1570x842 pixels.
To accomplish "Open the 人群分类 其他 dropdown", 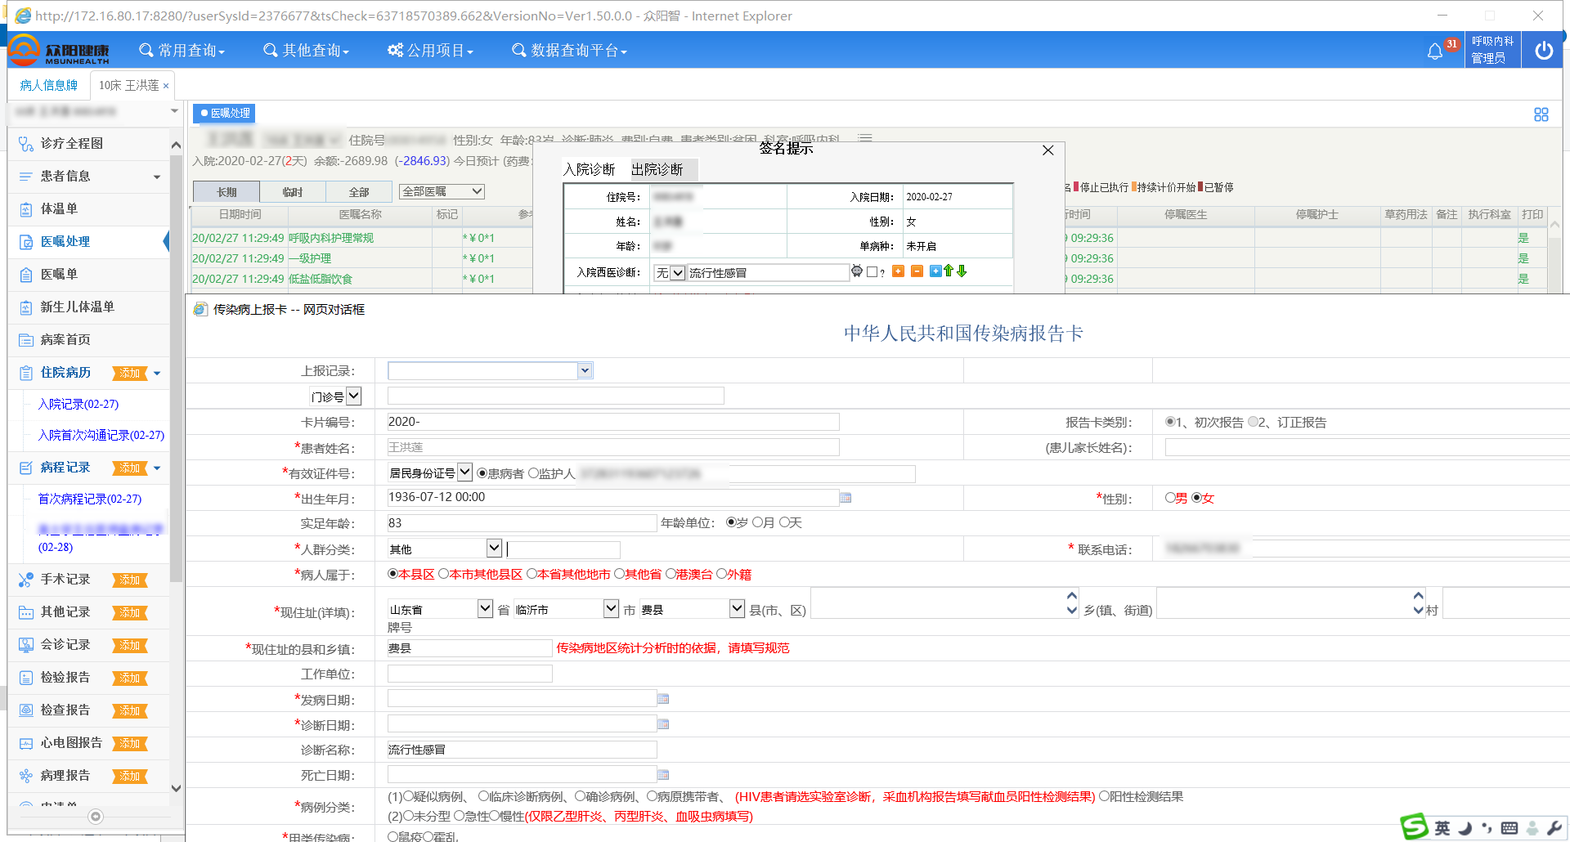I will click(x=494, y=548).
